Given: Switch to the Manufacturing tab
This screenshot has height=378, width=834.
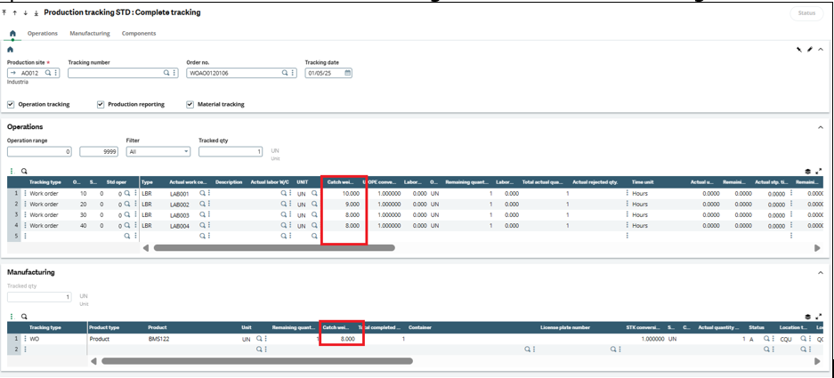Looking at the screenshot, I should (x=90, y=33).
